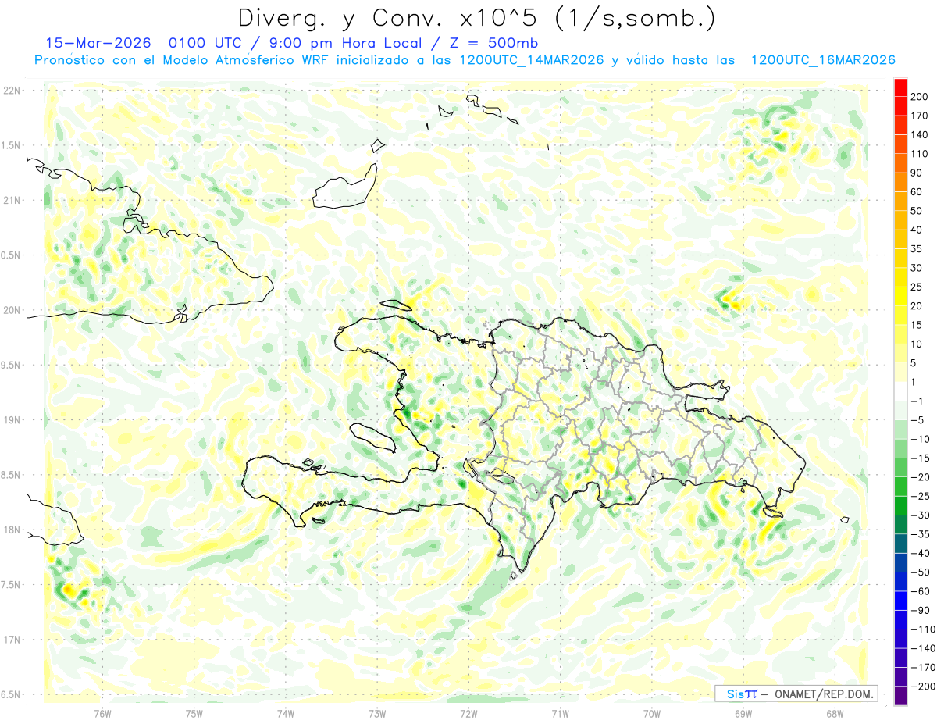Click the '75W' longitude label
937x724 pixels.
point(194,713)
